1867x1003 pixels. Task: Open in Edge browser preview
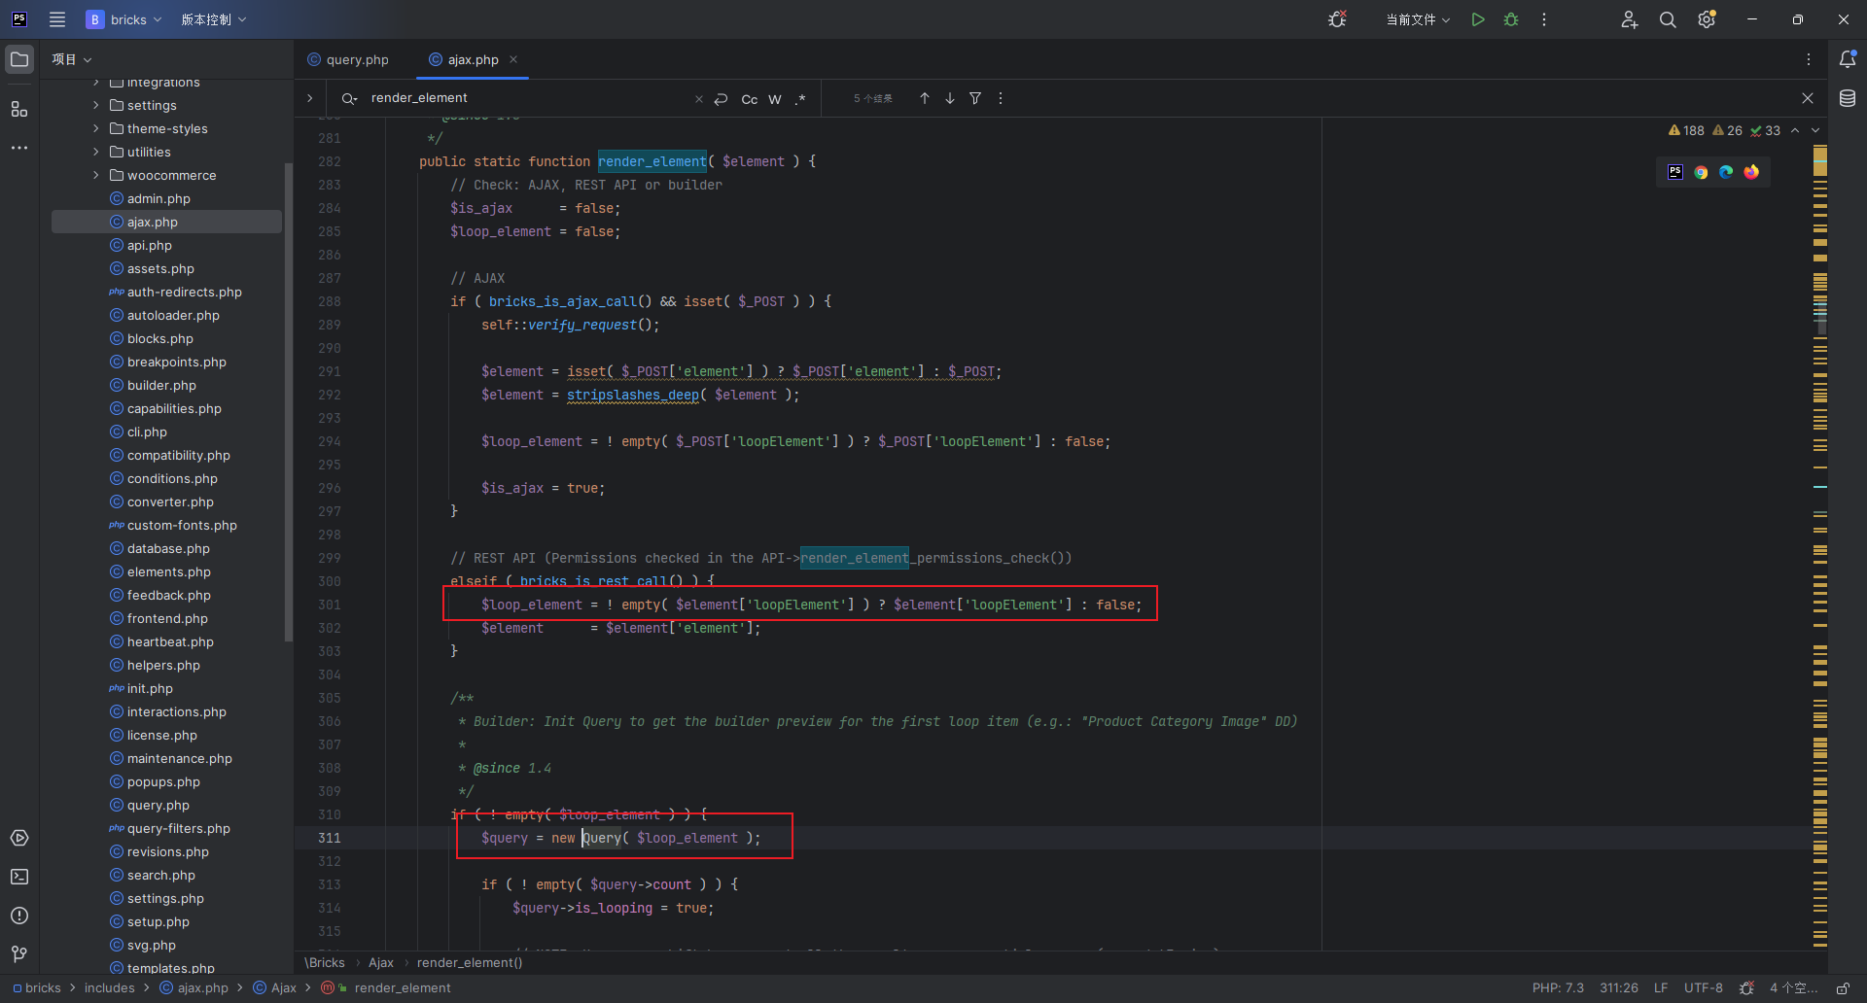pos(1726,172)
